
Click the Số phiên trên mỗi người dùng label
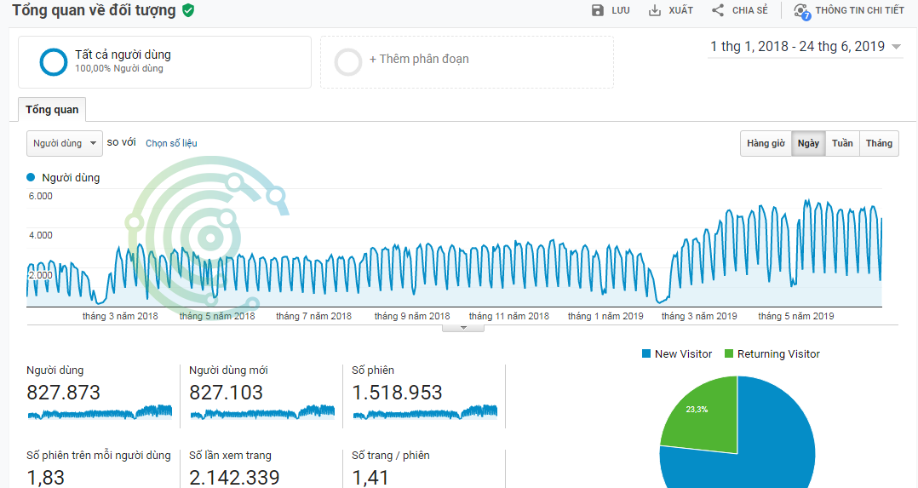tap(99, 455)
